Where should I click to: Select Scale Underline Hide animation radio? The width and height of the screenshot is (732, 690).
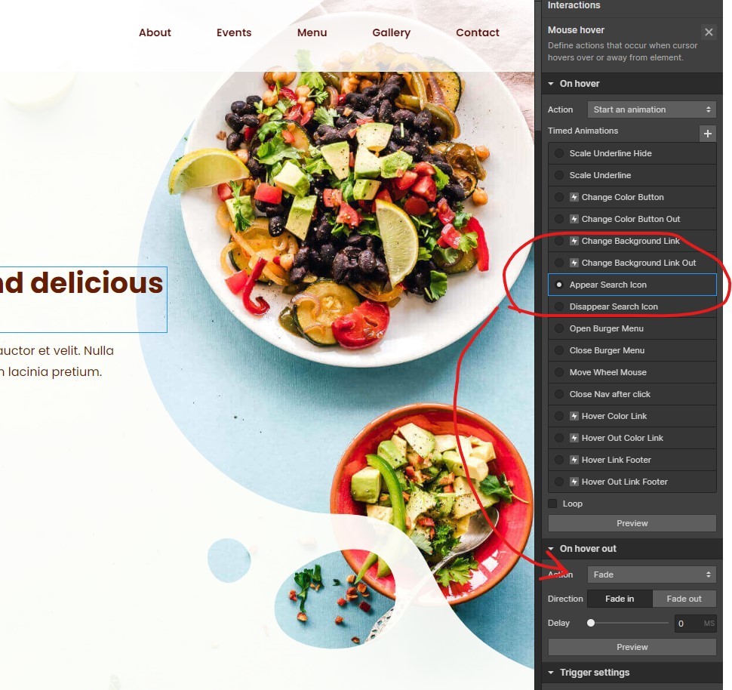click(x=558, y=153)
